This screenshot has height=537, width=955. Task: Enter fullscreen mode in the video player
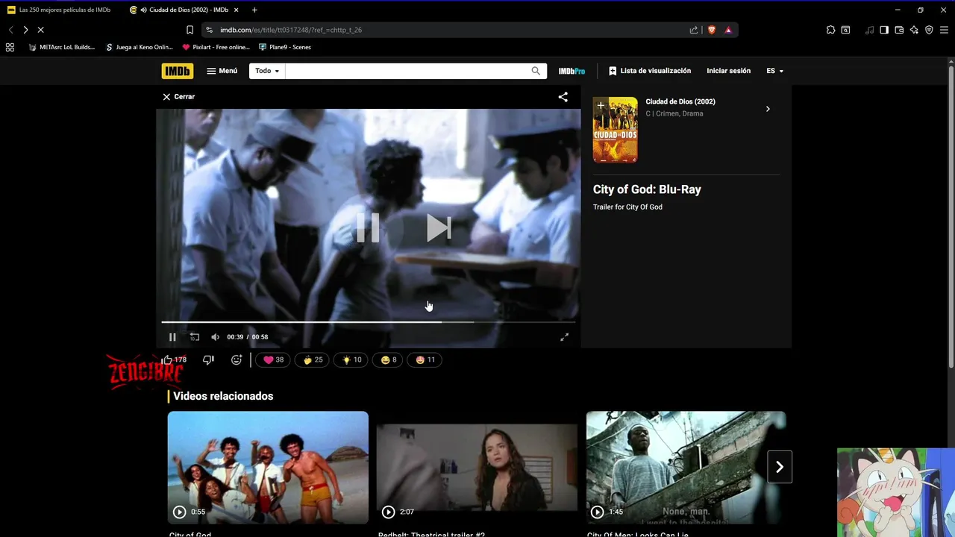[x=565, y=337]
